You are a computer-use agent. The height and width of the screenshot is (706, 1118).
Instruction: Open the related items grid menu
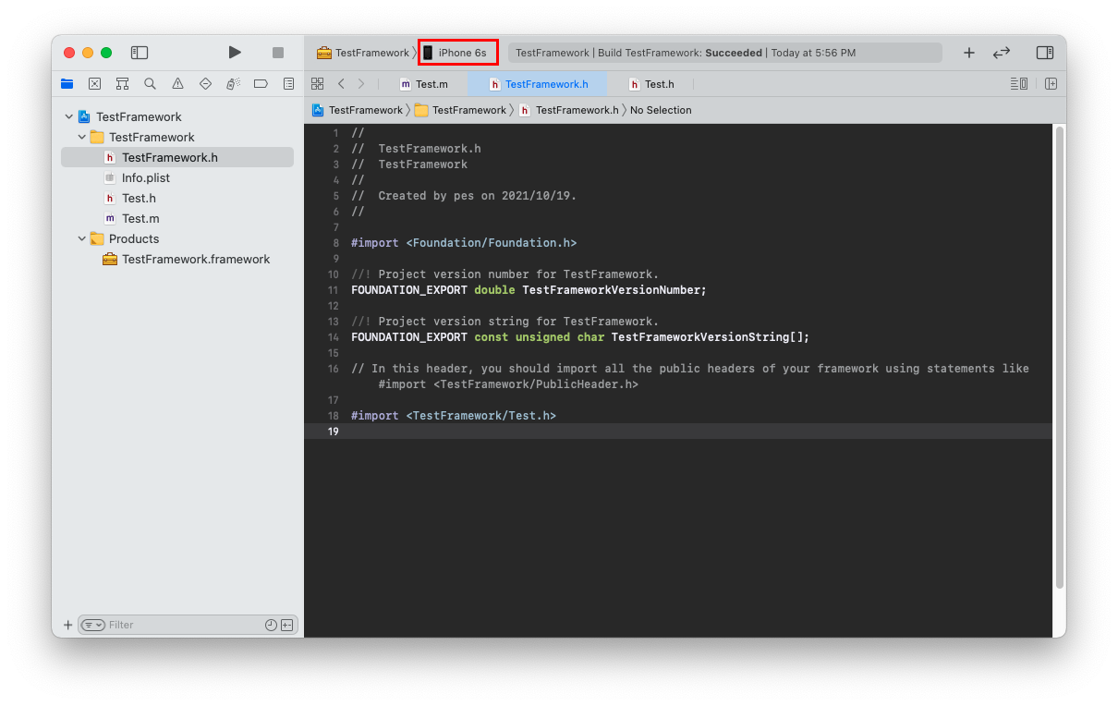pos(318,83)
